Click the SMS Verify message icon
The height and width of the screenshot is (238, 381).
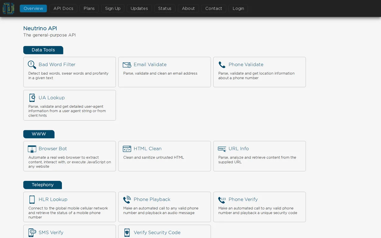[32, 233]
